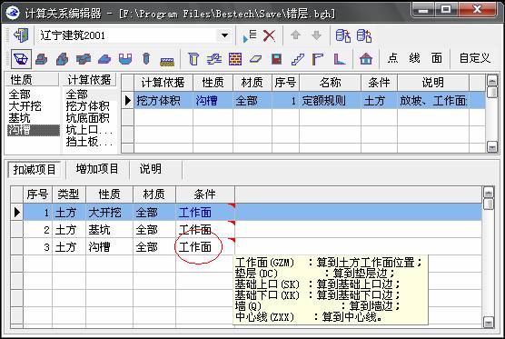Viewport: 505px width, 339px height.
Task: Click the row selector for row 2 基坑
Action: [x=16, y=229]
